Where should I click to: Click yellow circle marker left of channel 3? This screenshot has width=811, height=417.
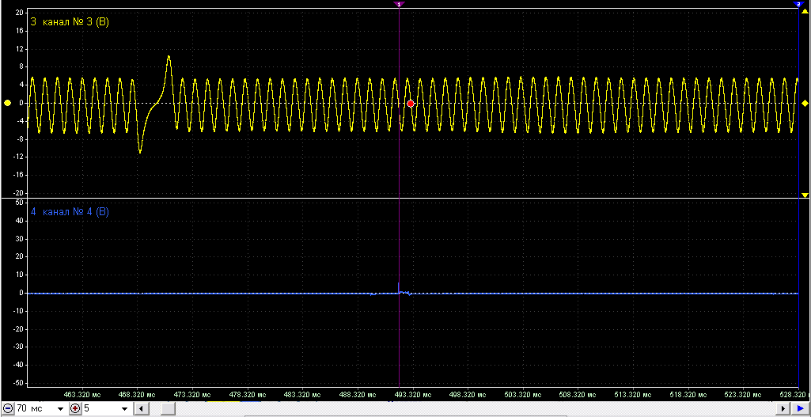7,104
